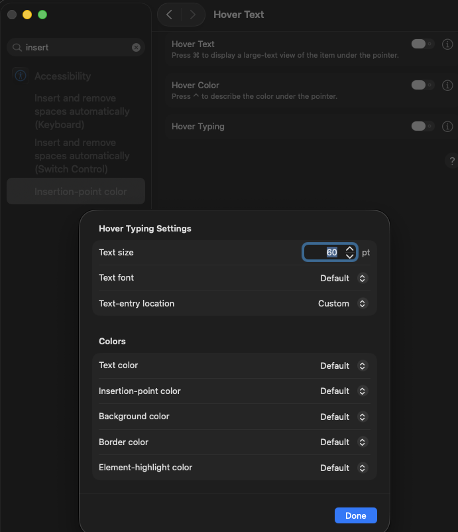458x532 pixels.
Task: Open Hover Color info details
Action: 447,86
